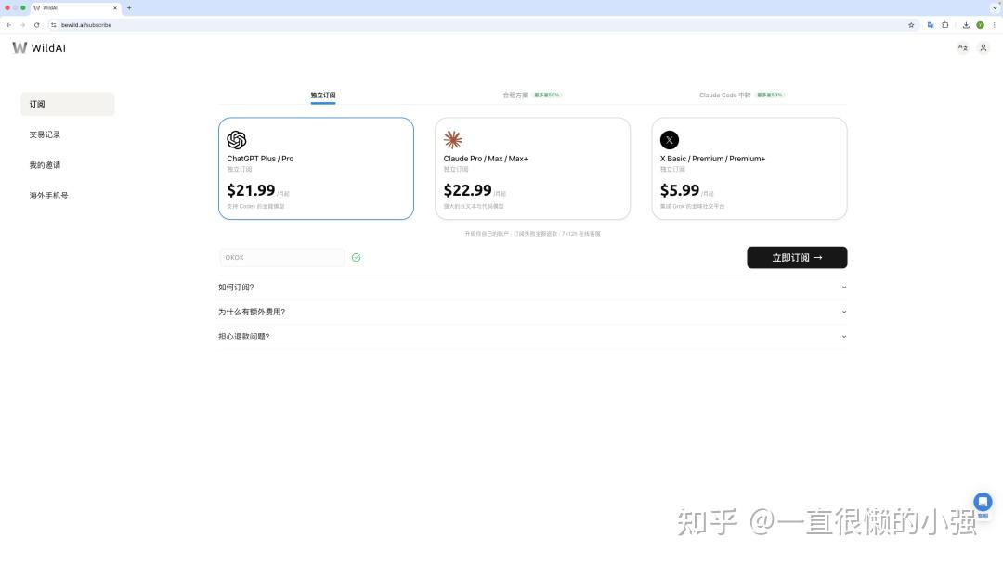Click the OKOK code input field
Viewport: 1003px width, 563px height.
click(x=282, y=258)
